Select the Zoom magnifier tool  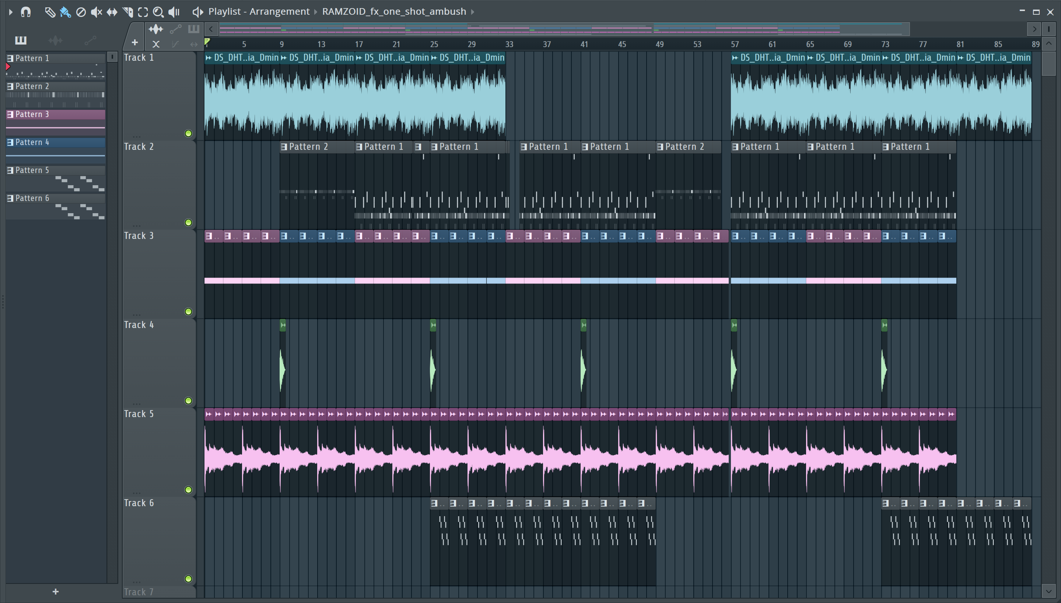coord(158,12)
